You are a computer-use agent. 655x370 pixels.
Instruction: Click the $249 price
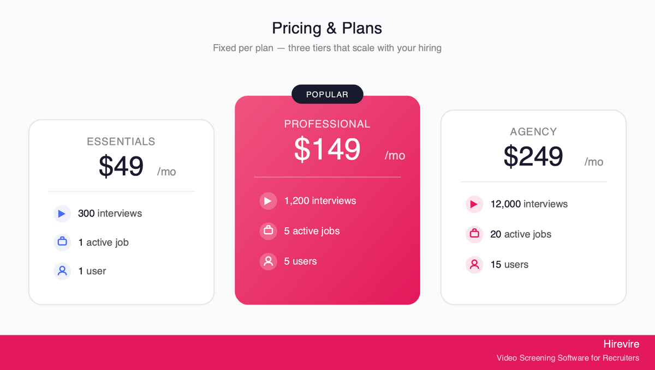(533, 156)
